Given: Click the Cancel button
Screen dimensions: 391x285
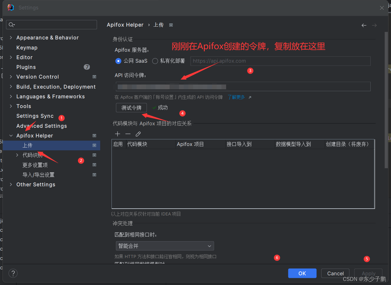Looking at the screenshot, I should coord(335,273).
